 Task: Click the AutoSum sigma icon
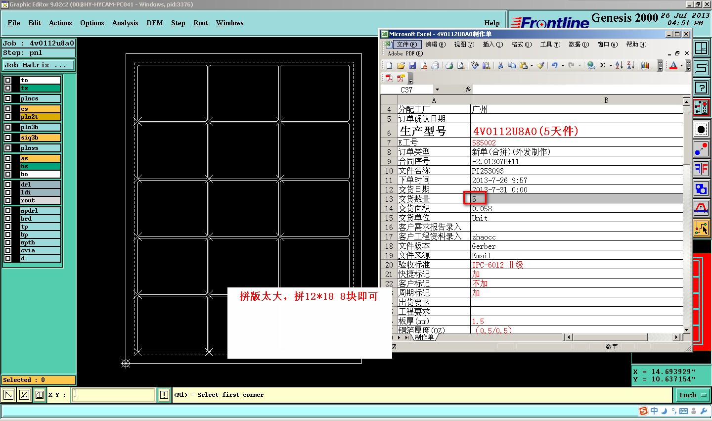[602, 65]
